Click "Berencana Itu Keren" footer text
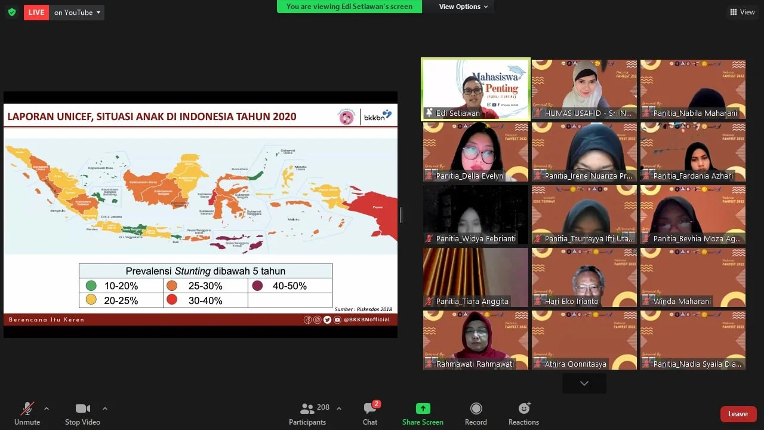764x430 pixels. 47,320
